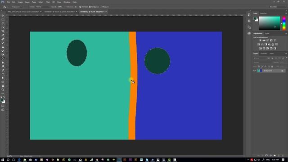Select the Magic Wand tool

(3, 27)
